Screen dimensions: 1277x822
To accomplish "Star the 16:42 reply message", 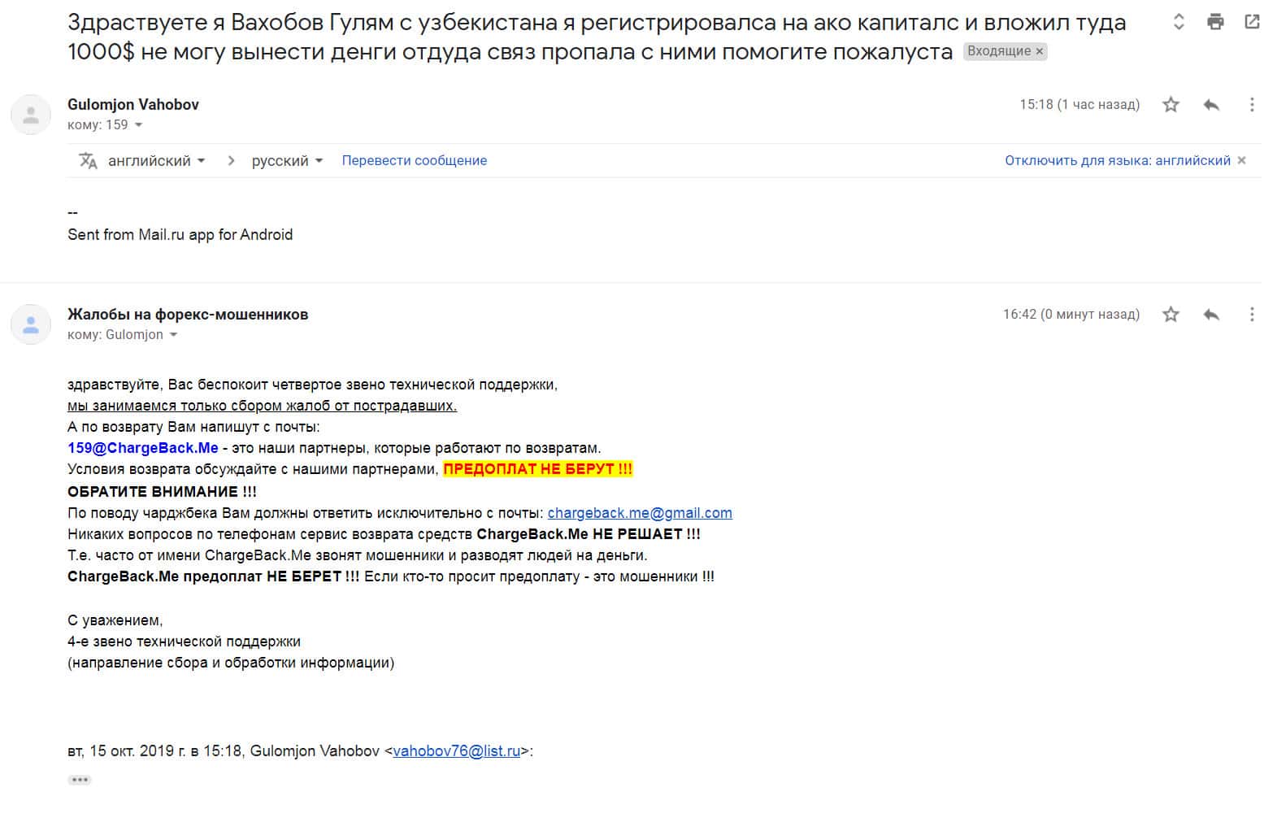I will pyautogui.click(x=1171, y=315).
